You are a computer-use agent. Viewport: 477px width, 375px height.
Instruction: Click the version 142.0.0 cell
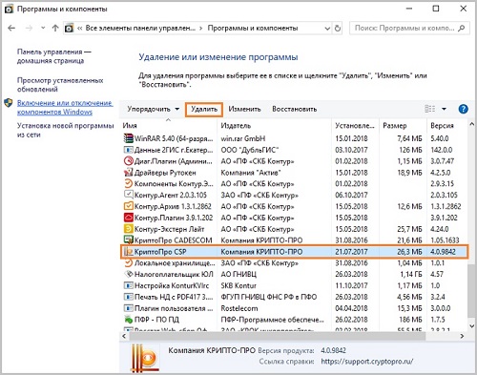[442, 150]
